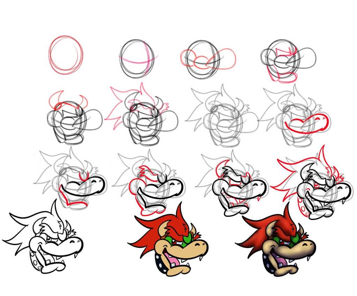This screenshot has height=296, width=357.
Task: Choose the step adding red eyebrow and jaw
Action: [x=149, y=182]
